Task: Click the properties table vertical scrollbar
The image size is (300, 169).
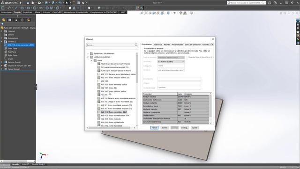Action: coord(210,106)
